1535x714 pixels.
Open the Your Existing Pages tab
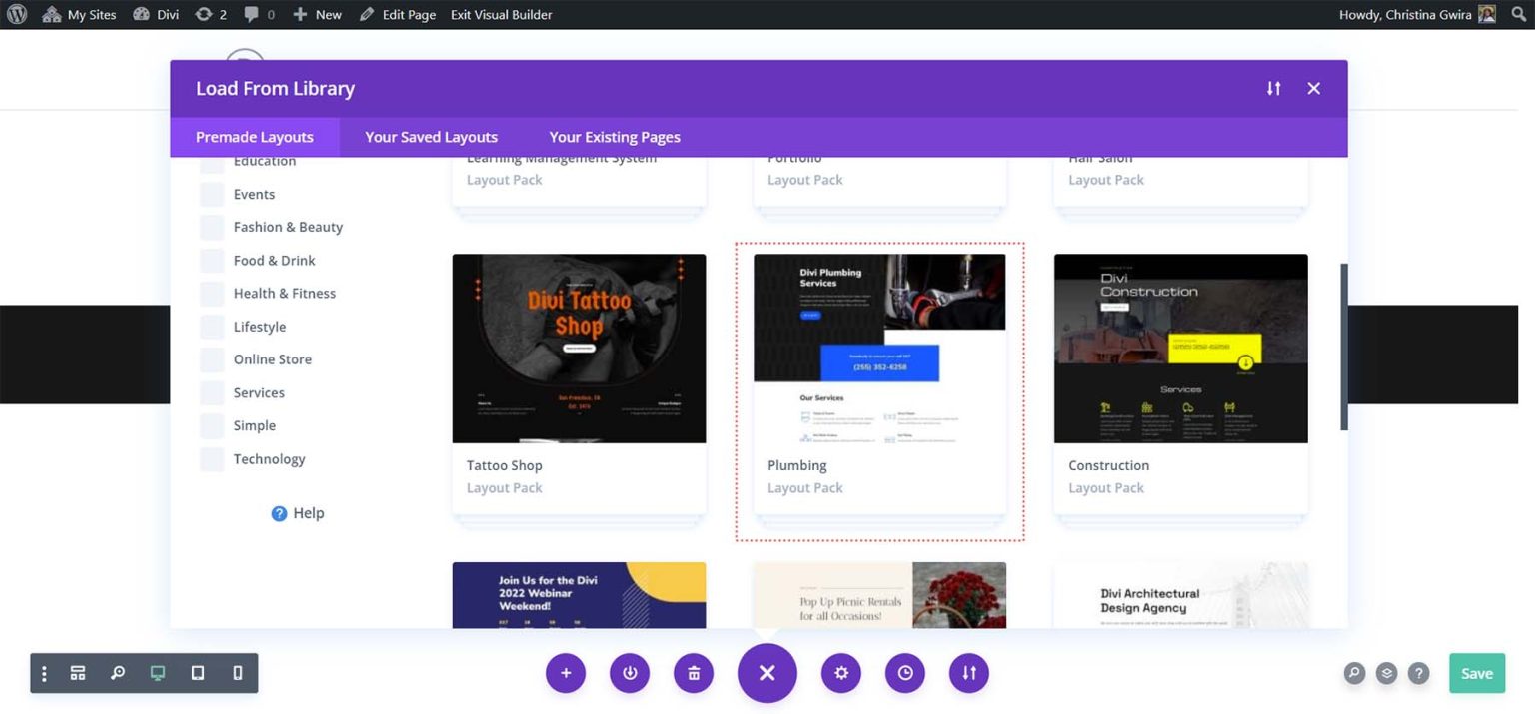click(x=614, y=137)
